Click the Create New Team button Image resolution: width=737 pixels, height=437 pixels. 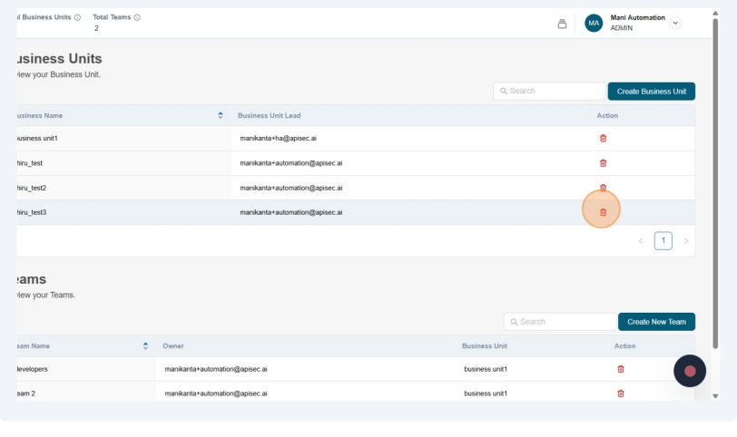pyautogui.click(x=656, y=322)
